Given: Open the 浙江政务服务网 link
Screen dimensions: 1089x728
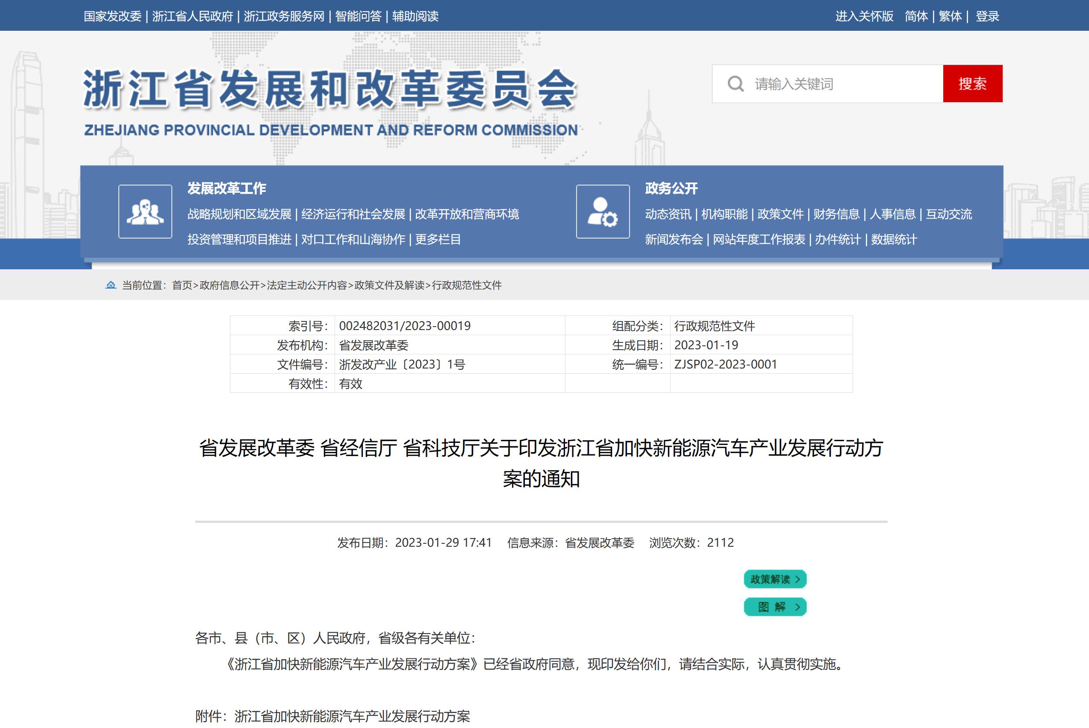Looking at the screenshot, I should click(x=284, y=16).
